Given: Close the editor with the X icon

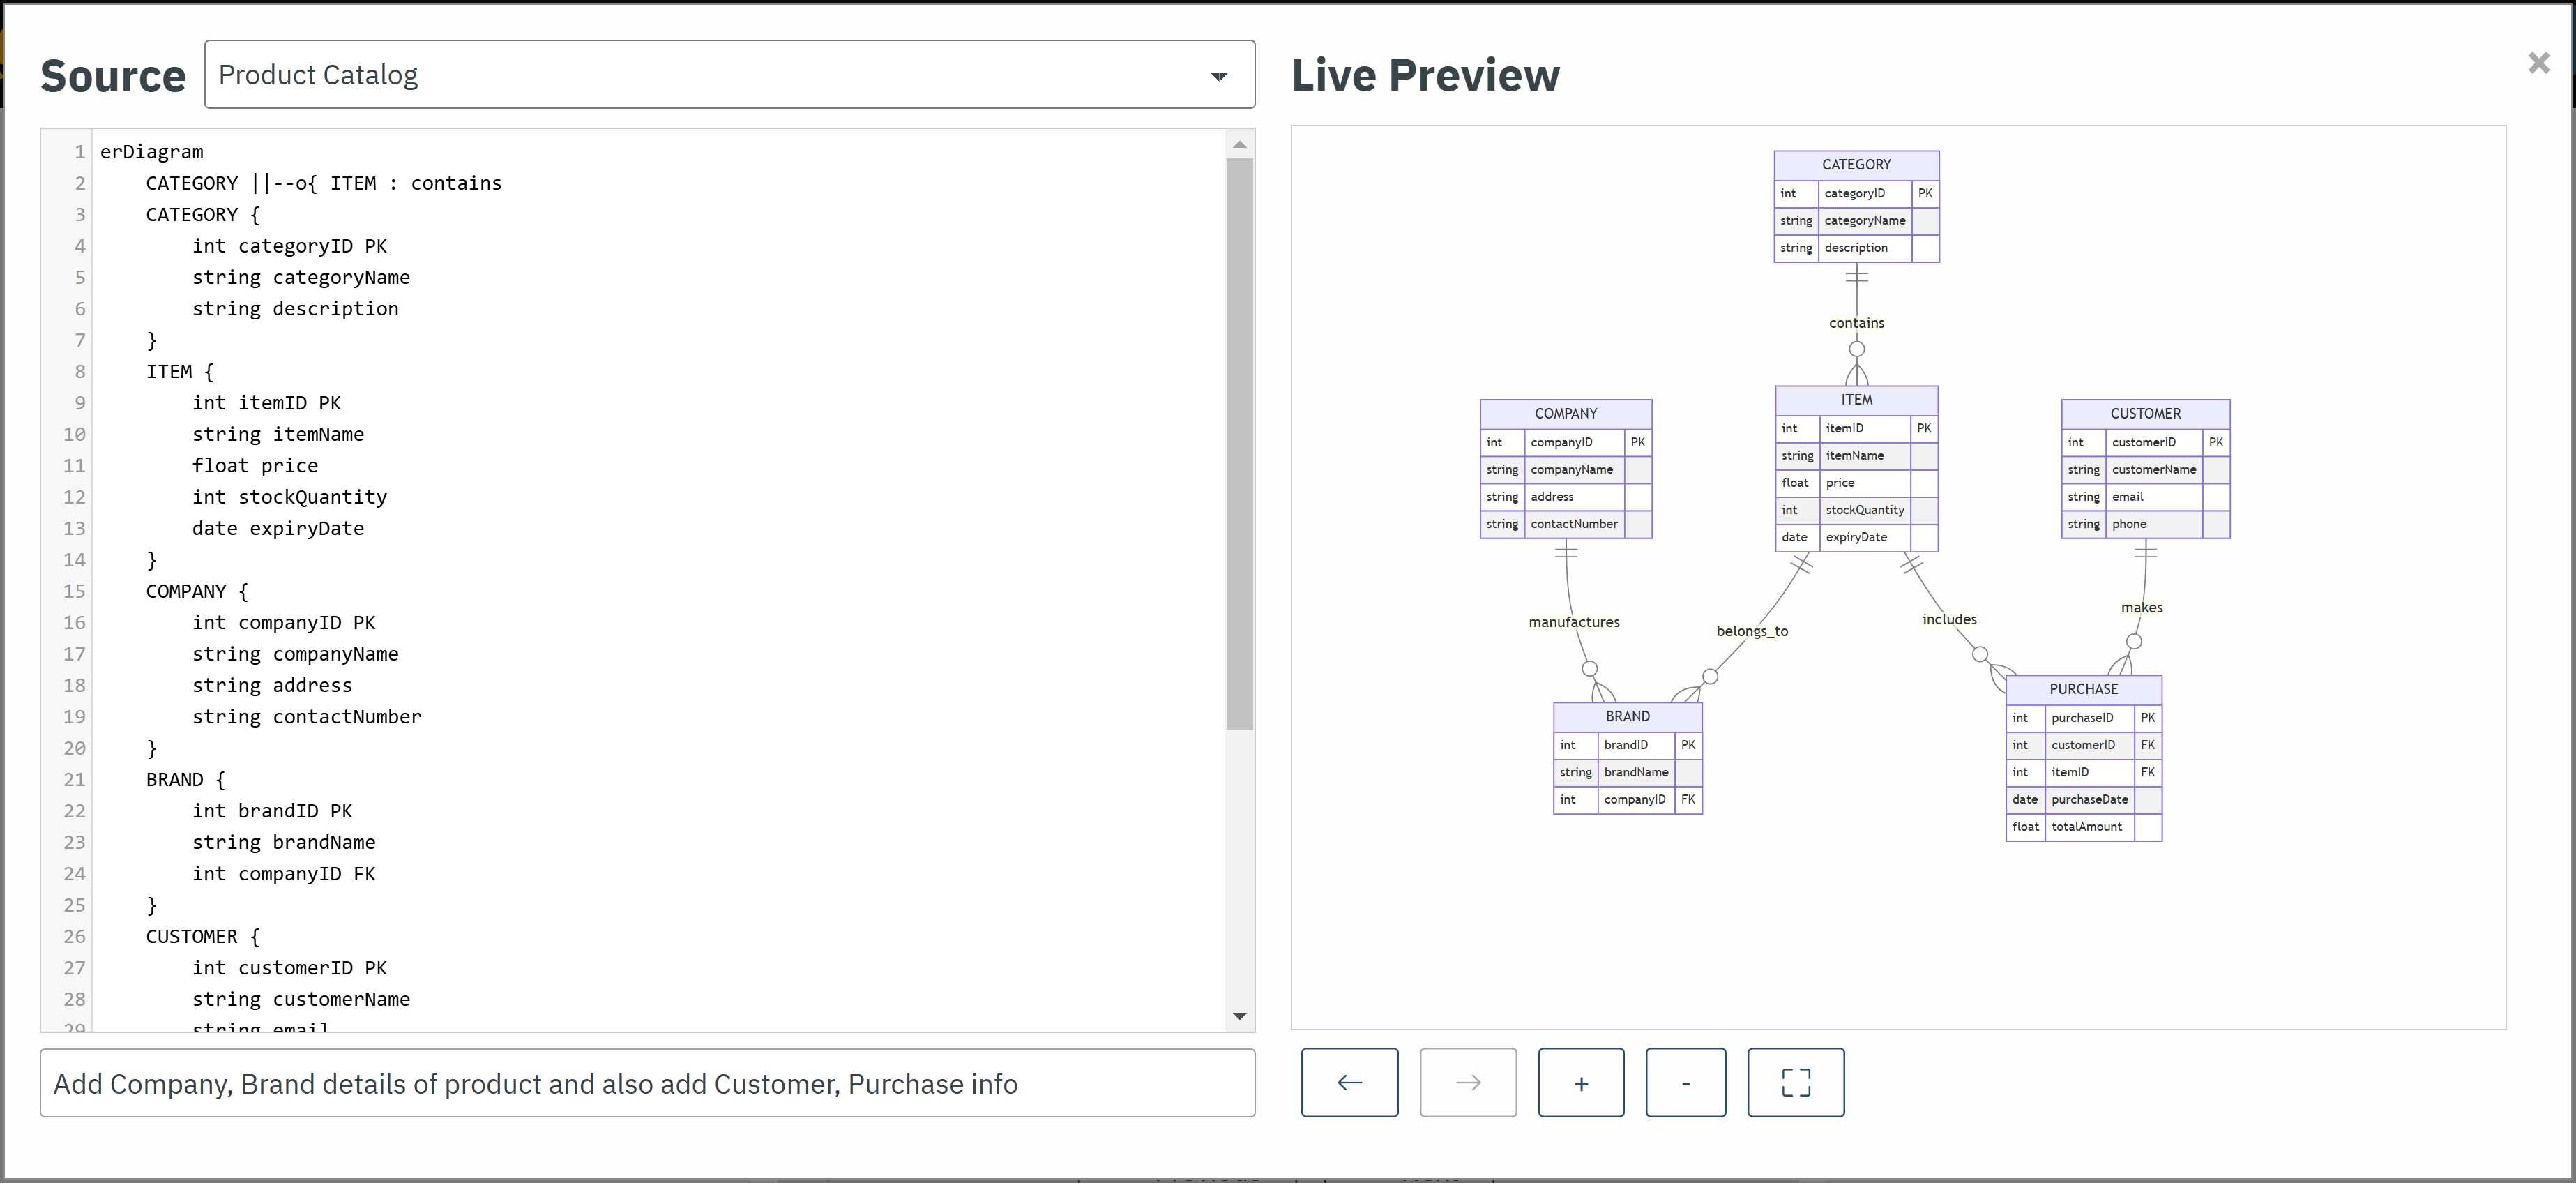Looking at the screenshot, I should [2539, 62].
